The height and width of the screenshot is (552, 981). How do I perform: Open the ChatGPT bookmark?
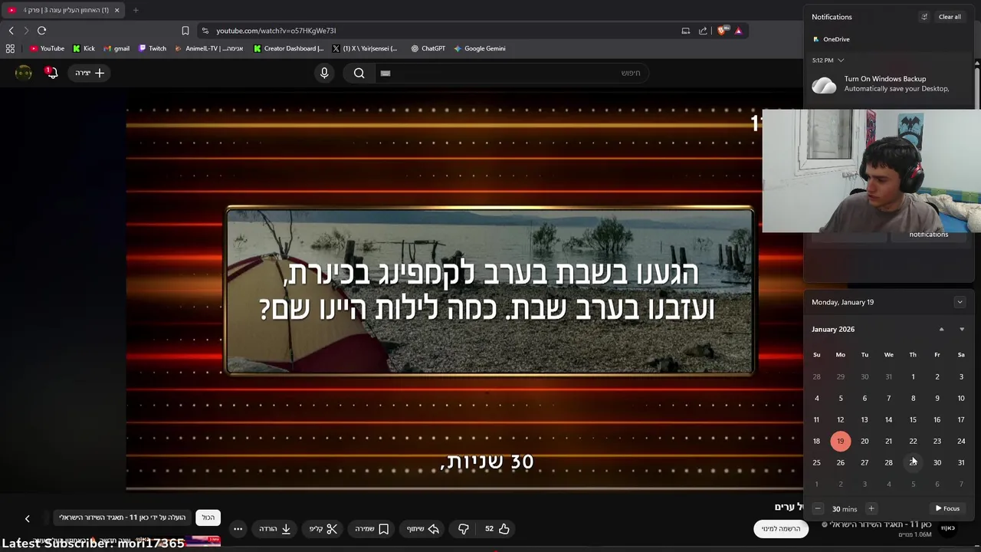click(x=428, y=48)
